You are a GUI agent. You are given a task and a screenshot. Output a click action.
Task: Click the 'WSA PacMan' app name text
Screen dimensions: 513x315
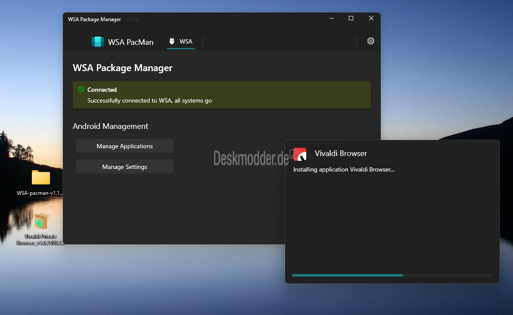click(131, 42)
